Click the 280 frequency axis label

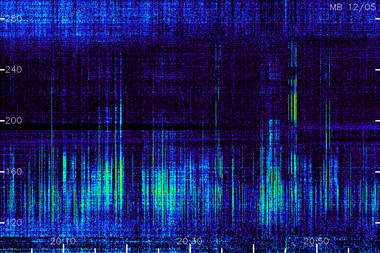click(x=14, y=19)
